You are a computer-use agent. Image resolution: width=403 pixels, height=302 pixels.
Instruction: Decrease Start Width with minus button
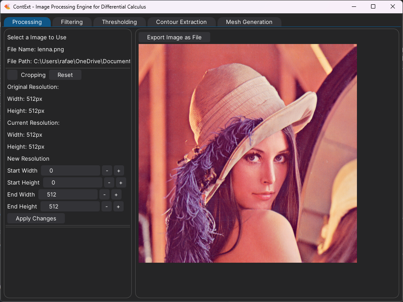tap(107, 171)
